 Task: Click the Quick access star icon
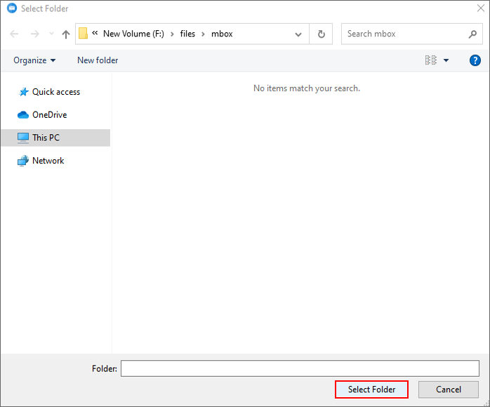click(x=24, y=92)
